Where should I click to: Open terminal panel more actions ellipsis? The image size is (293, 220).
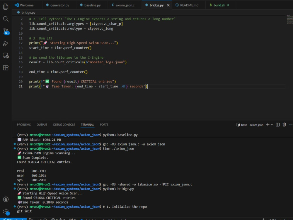[x=291, y=125]
